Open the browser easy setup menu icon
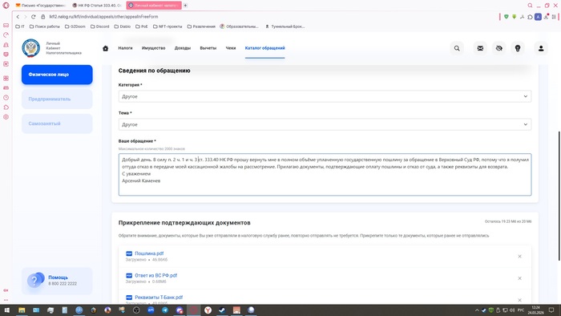 point(555,17)
